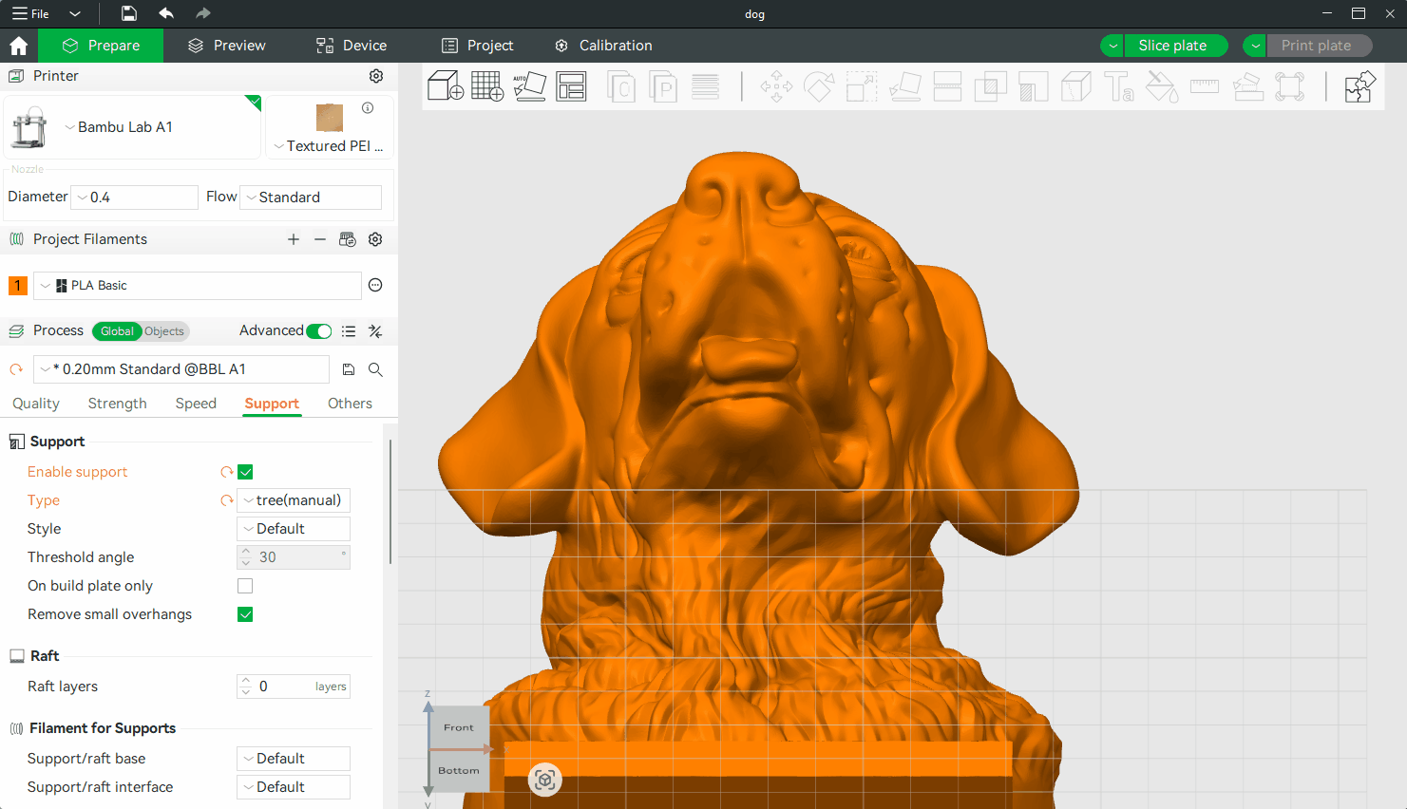The image size is (1407, 809).
Task: Add a new project filament
Action: (294, 239)
